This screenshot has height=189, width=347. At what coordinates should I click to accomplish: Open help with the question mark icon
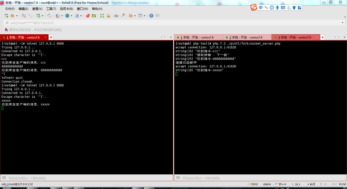[x=151, y=16]
